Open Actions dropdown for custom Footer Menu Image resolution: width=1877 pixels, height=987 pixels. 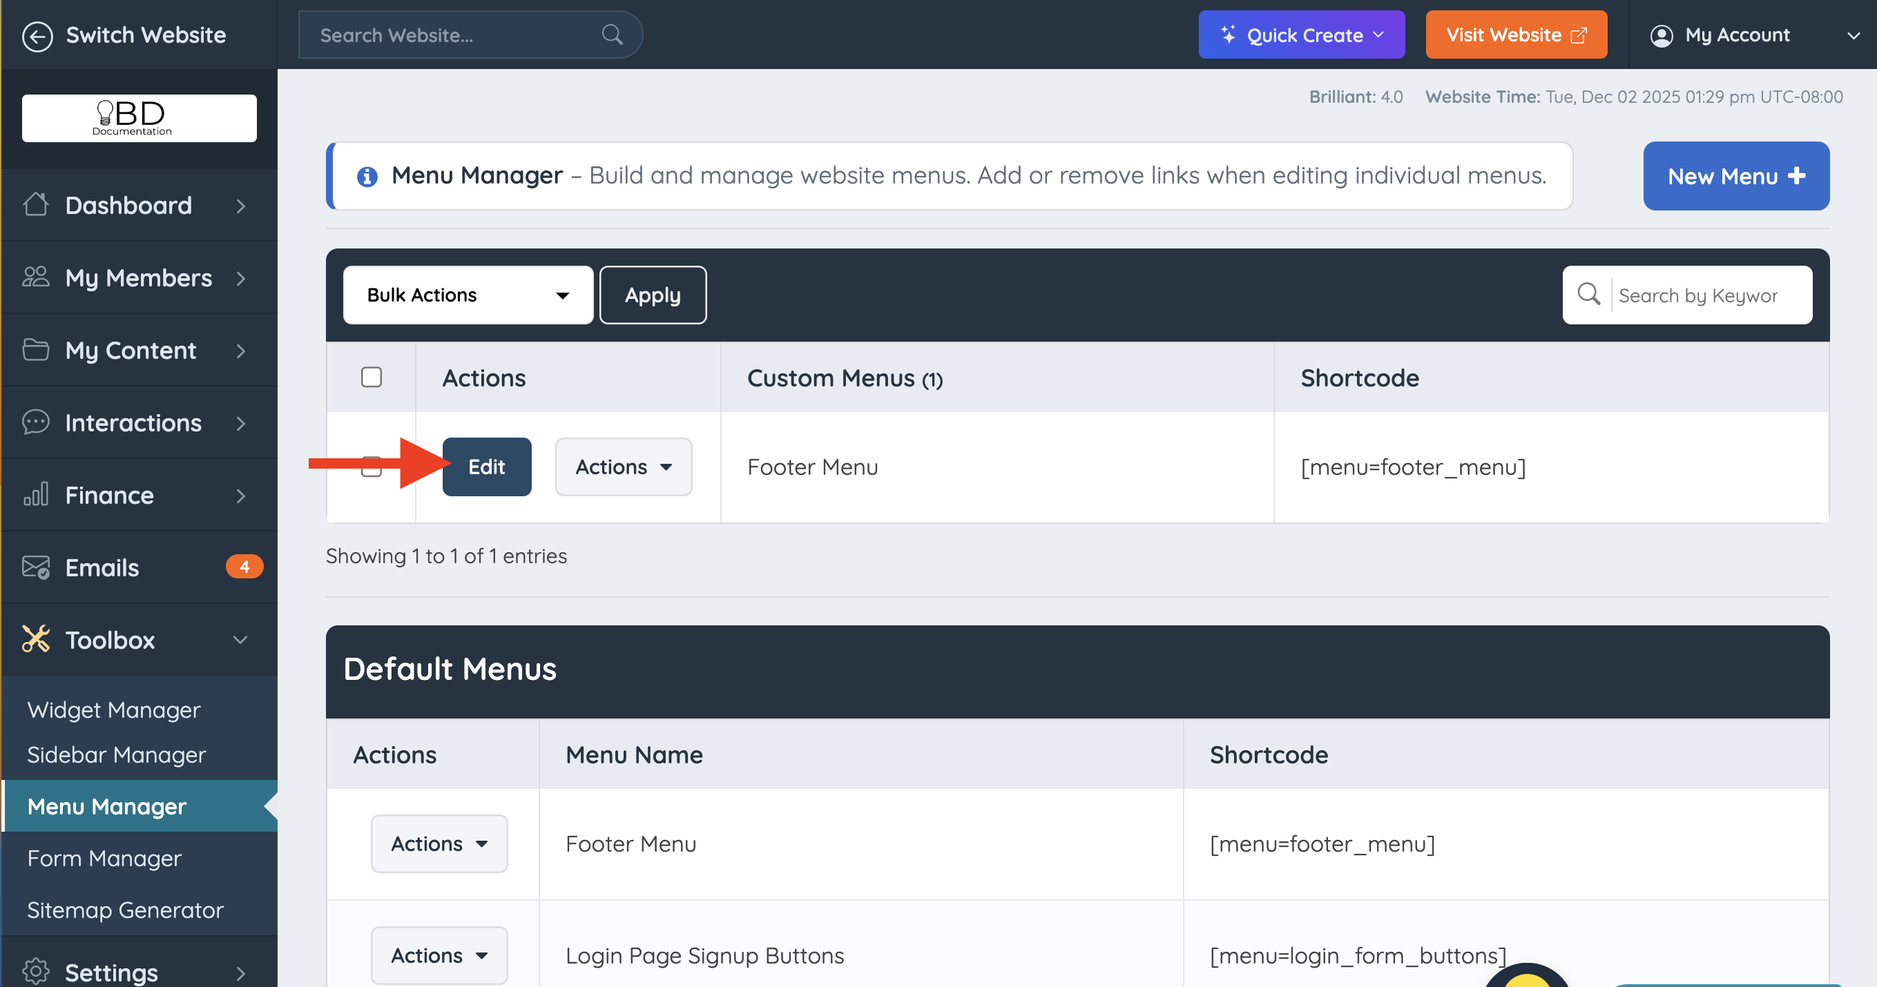coord(623,467)
